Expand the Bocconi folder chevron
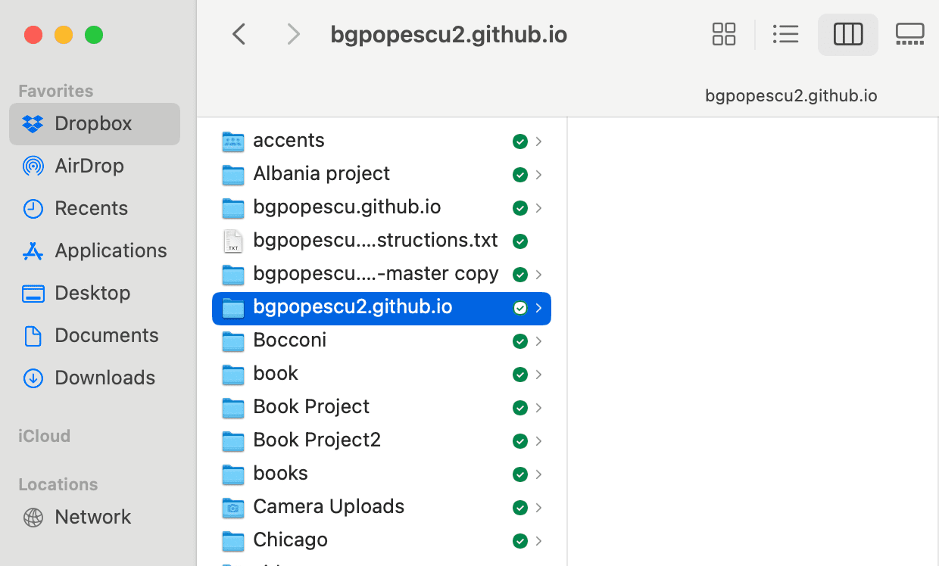This screenshot has width=939, height=566. click(538, 341)
